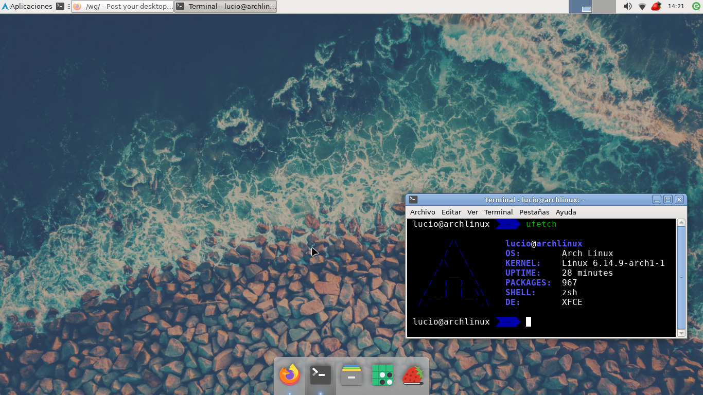This screenshot has height=395, width=703.
Task: Launch the green Reversi game icon in dock
Action: pos(382,375)
